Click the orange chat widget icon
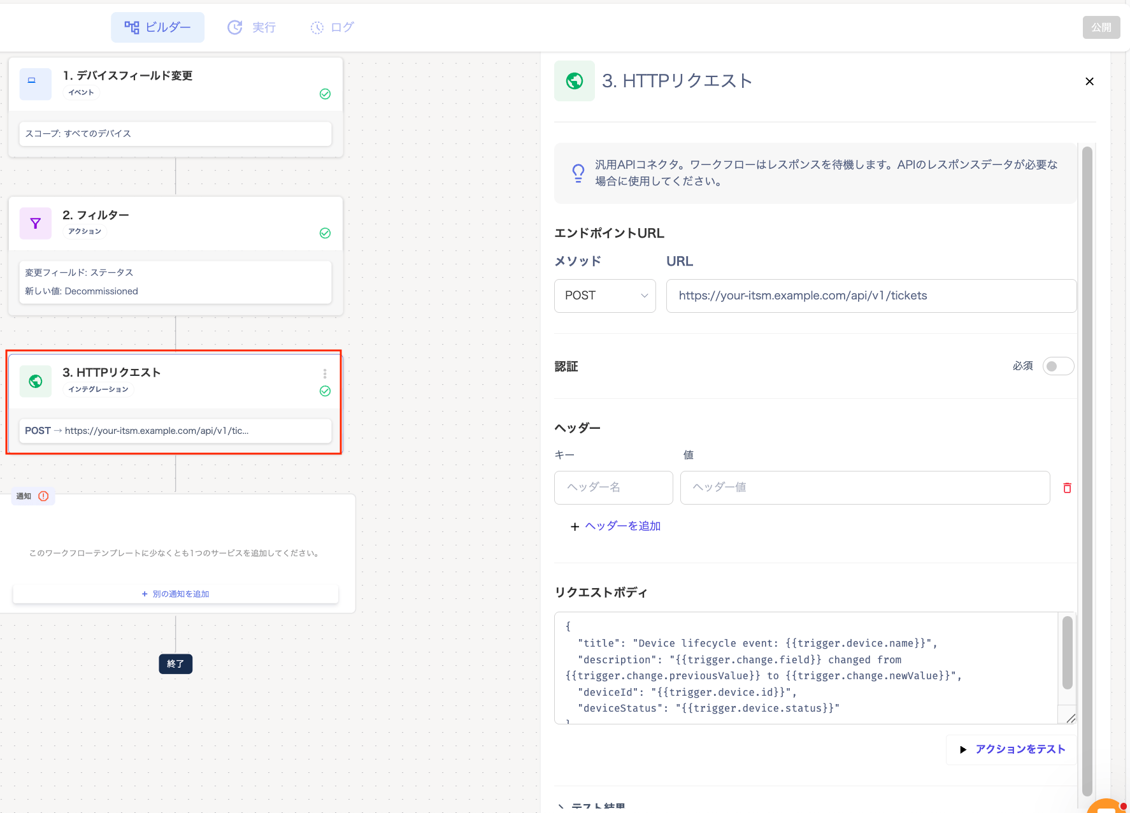This screenshot has height=813, width=1130. [x=1107, y=806]
